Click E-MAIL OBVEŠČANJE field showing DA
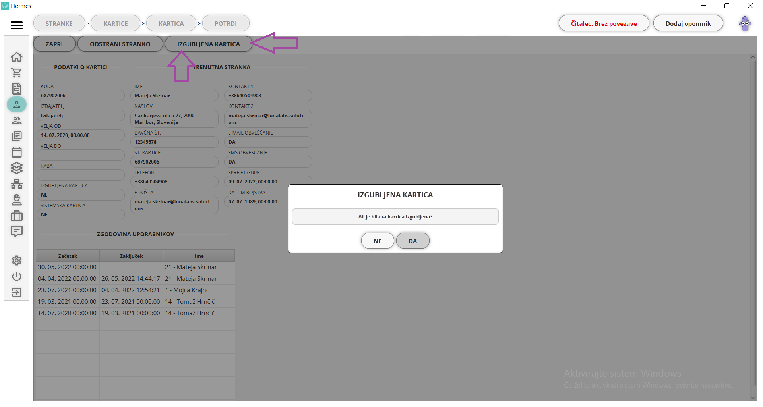 268,142
